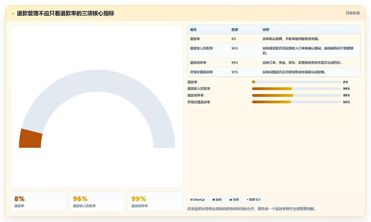Click the 异常处理及时率 progress bar
Image resolution: width=371 pixels, height=222 pixels.
coord(296,102)
